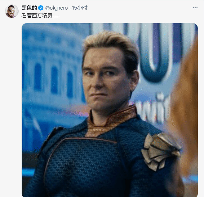Tap the sunglasses profile picture
The image size is (204, 197).
click(x=12, y=11)
